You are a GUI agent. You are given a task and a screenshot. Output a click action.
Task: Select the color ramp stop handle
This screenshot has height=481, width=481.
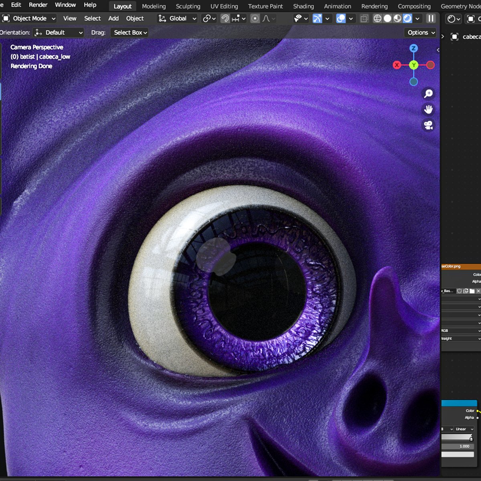click(x=471, y=439)
